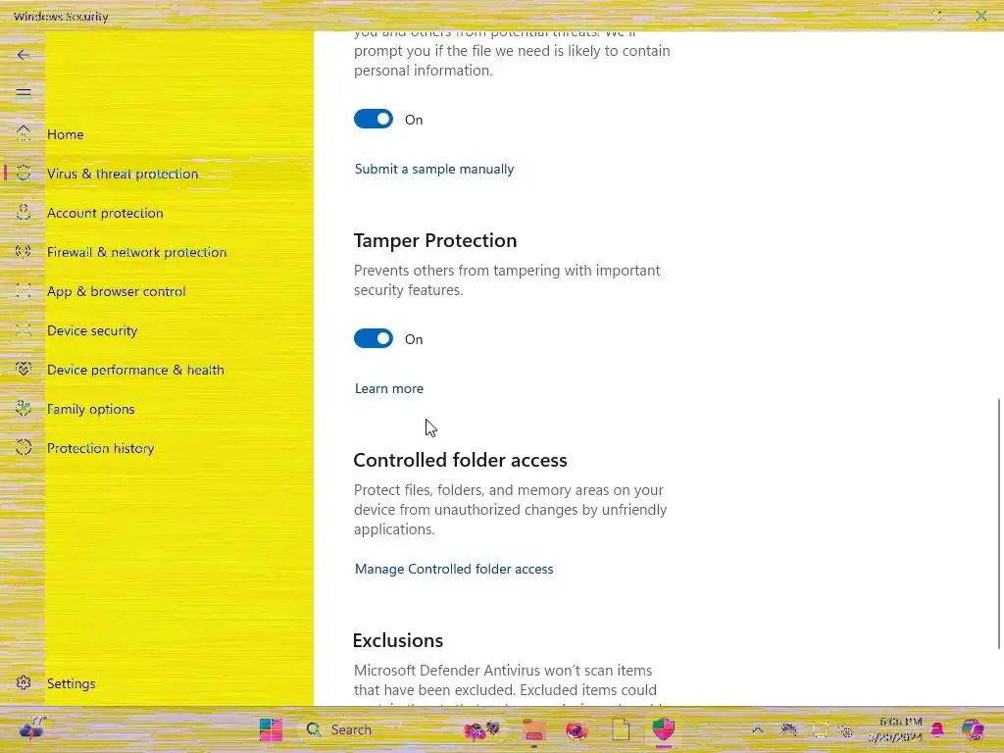
Task: Open Device performance & health
Action: point(135,370)
